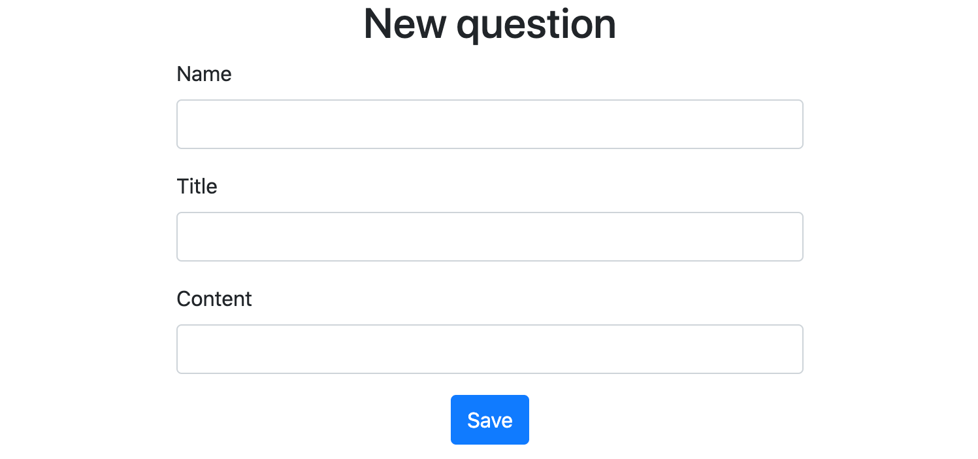This screenshot has height=459, width=978.
Task: Submit the form with Save
Action: (x=489, y=420)
